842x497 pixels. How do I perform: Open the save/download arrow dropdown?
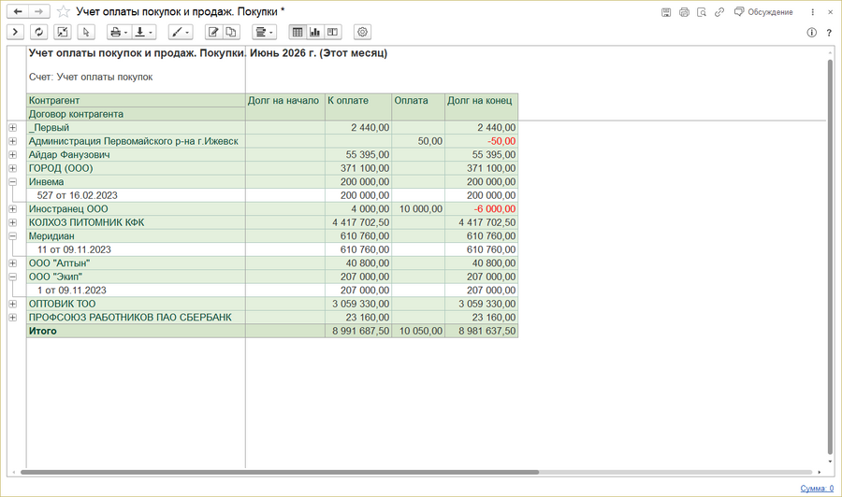coord(143,32)
